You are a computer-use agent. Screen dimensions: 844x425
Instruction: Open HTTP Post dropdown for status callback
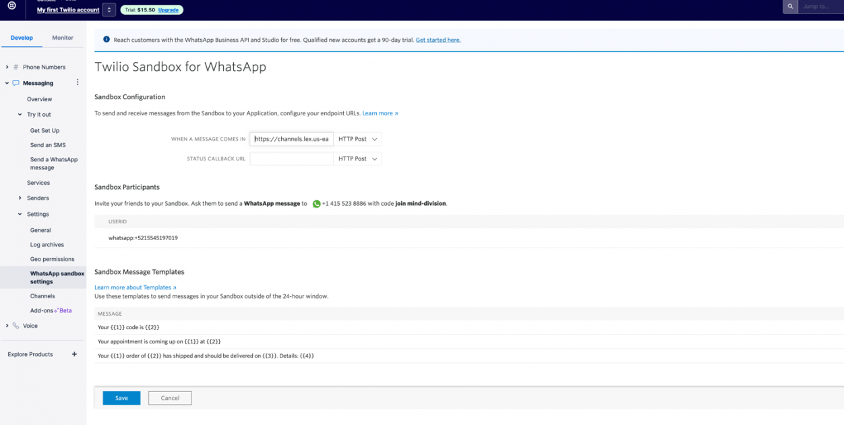[357, 159]
